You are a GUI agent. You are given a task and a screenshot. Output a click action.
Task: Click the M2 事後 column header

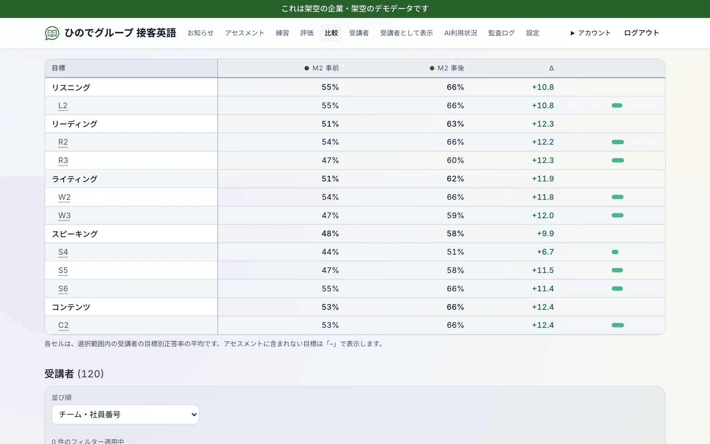click(447, 68)
